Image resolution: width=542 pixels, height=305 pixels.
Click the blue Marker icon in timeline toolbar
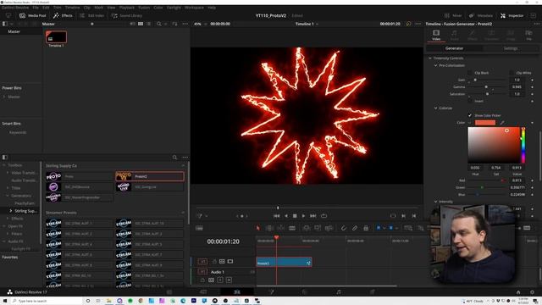tap(391, 228)
